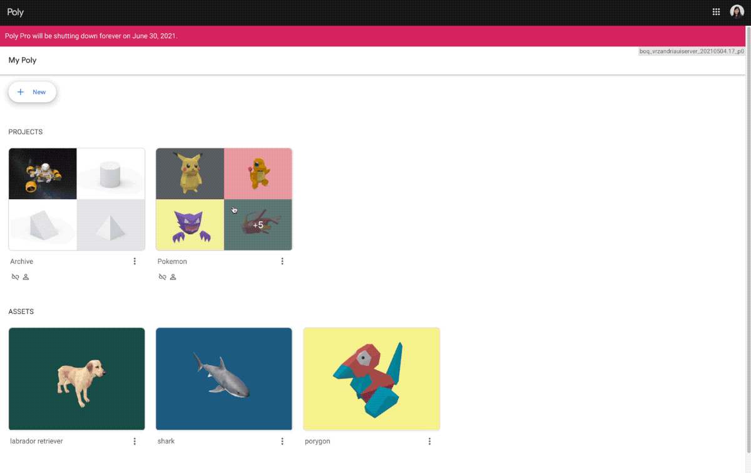Click the Archive project name
Screen dimensions: 751x473
[x=21, y=261]
